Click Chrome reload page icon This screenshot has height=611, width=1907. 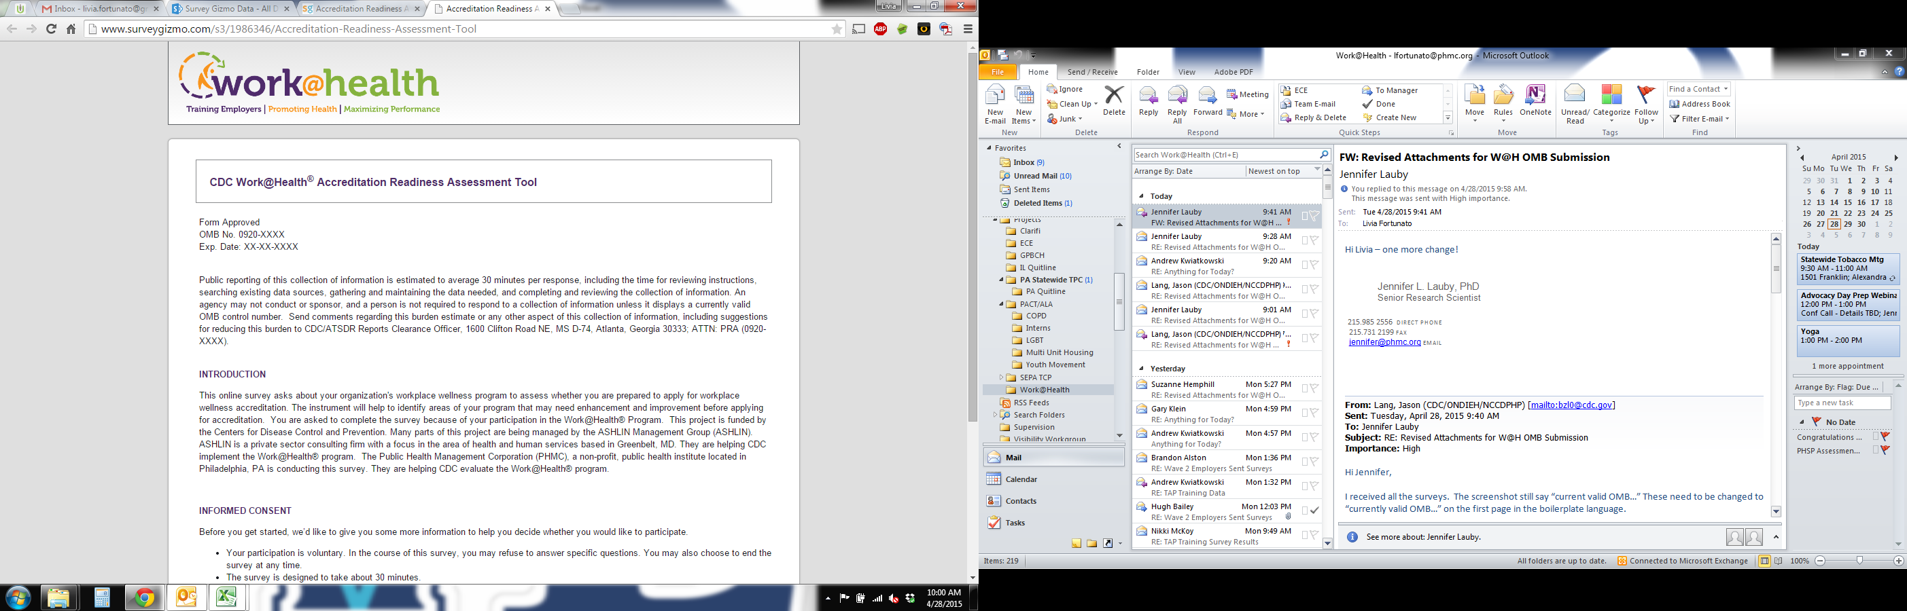(x=51, y=29)
